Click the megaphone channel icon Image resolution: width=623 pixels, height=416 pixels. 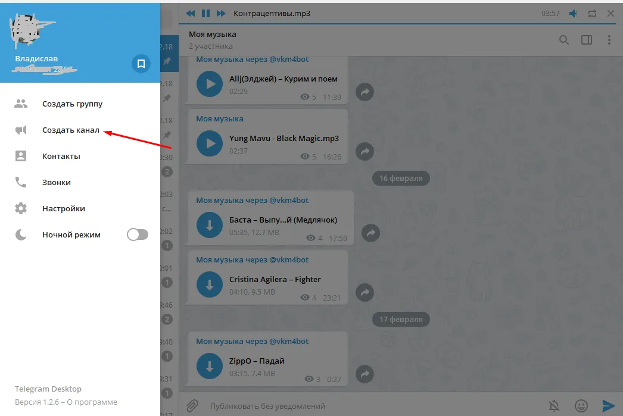tap(21, 130)
